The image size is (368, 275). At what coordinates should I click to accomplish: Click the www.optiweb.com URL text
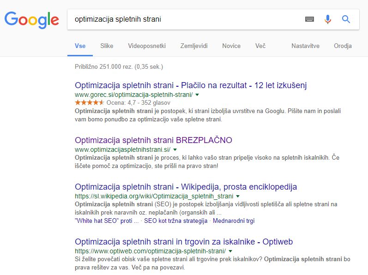[x=151, y=251]
